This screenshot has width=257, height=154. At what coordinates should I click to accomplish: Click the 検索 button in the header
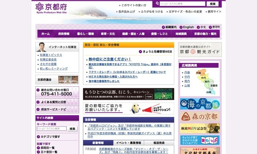click(x=212, y=4)
